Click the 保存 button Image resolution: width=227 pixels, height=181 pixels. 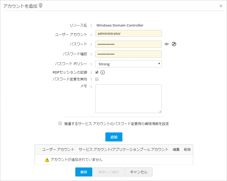click(x=84, y=172)
